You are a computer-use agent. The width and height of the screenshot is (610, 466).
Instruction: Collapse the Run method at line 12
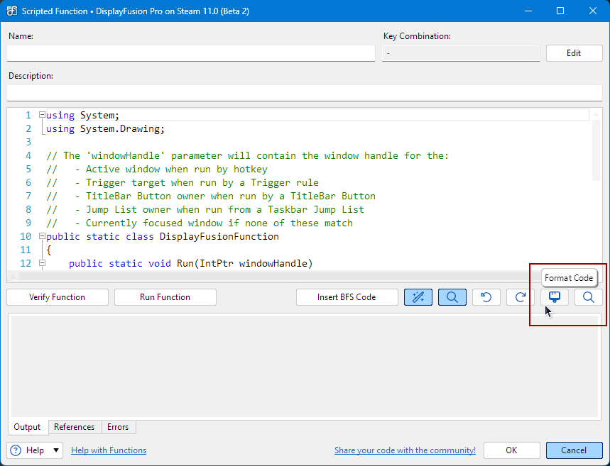pyautogui.click(x=42, y=263)
